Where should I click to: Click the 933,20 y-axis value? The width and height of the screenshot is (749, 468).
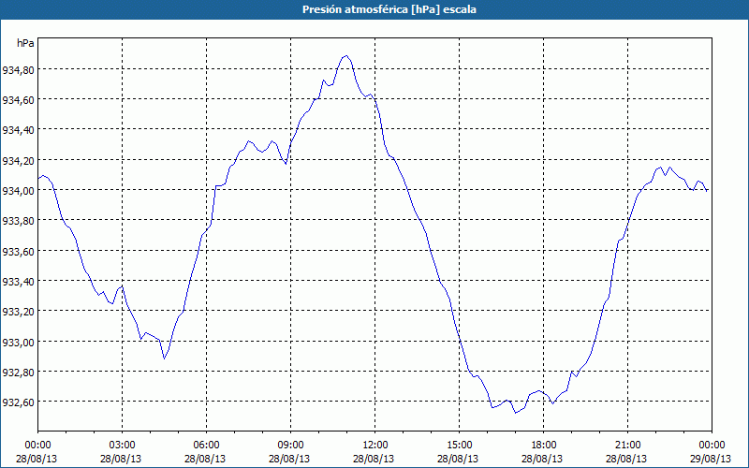18,313
